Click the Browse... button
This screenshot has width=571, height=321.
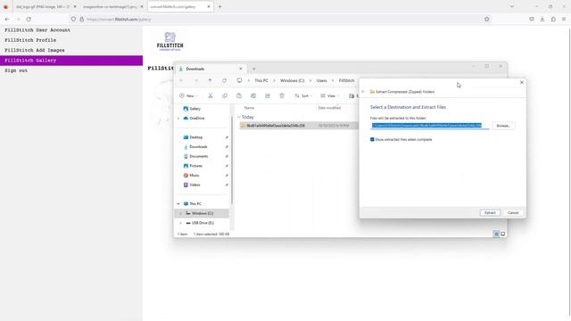(503, 126)
